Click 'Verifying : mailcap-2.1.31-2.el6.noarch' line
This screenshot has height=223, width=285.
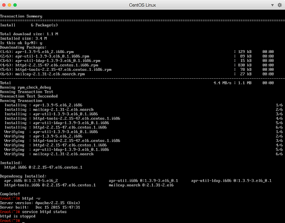click(x=49, y=154)
